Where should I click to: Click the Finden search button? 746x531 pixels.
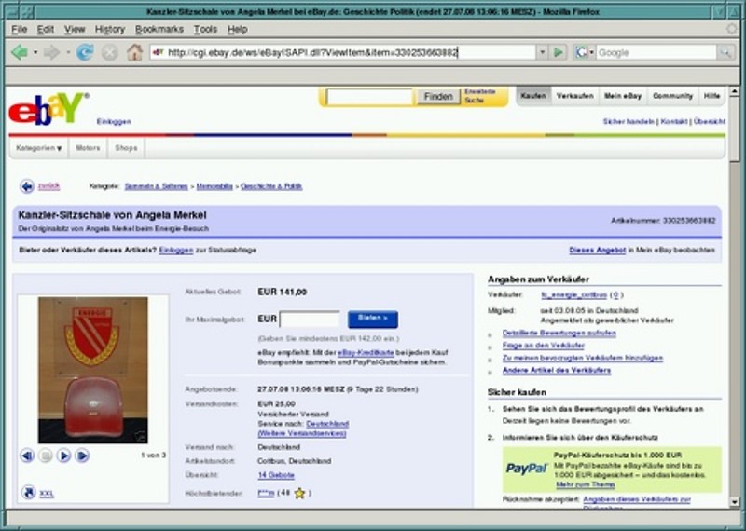point(438,97)
